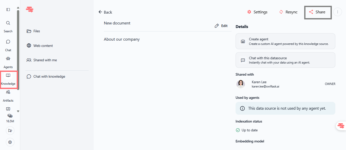The image size is (346, 150).
Task: Click the token credits coin icon
Action: [x=10, y=116]
